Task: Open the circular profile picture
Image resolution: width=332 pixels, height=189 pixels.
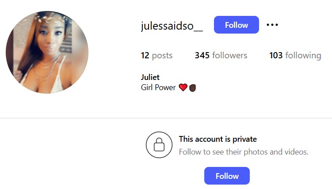Action: [47, 52]
